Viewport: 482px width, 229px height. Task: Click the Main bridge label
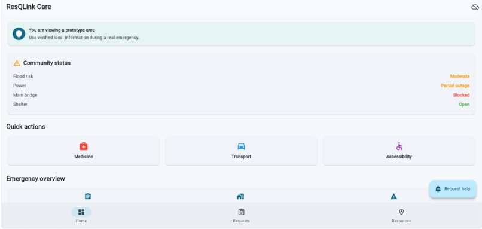[x=25, y=95]
